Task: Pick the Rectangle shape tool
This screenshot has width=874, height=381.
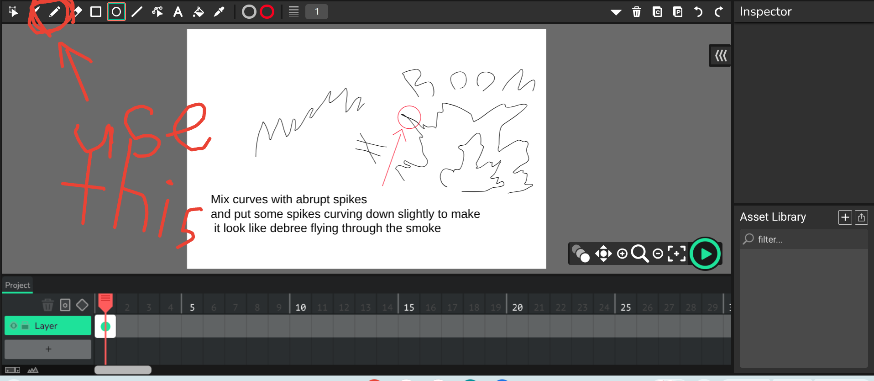Action: tap(96, 12)
